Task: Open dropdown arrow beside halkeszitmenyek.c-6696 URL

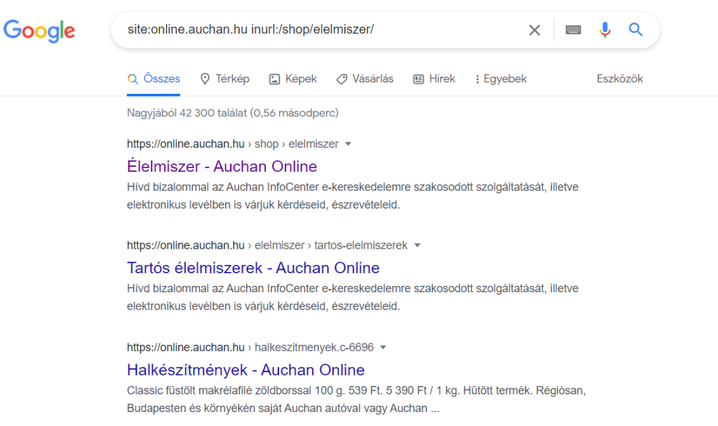Action: tap(384, 348)
